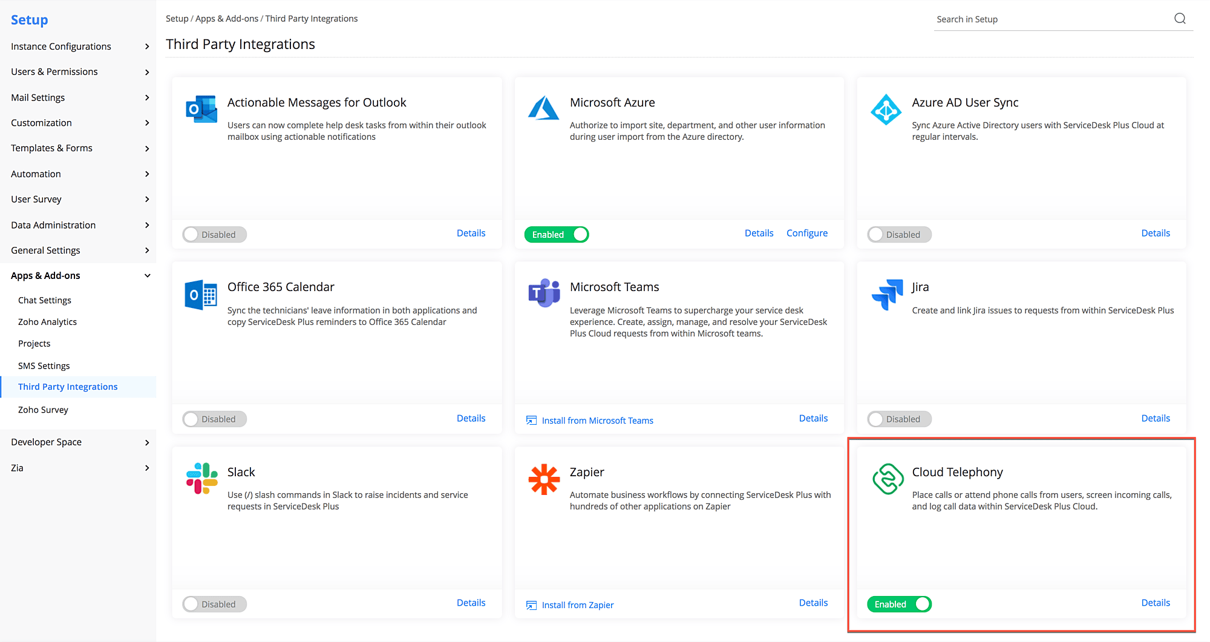Enable the Slack integration toggle
Image resolution: width=1210 pixels, height=642 pixels.
click(215, 604)
